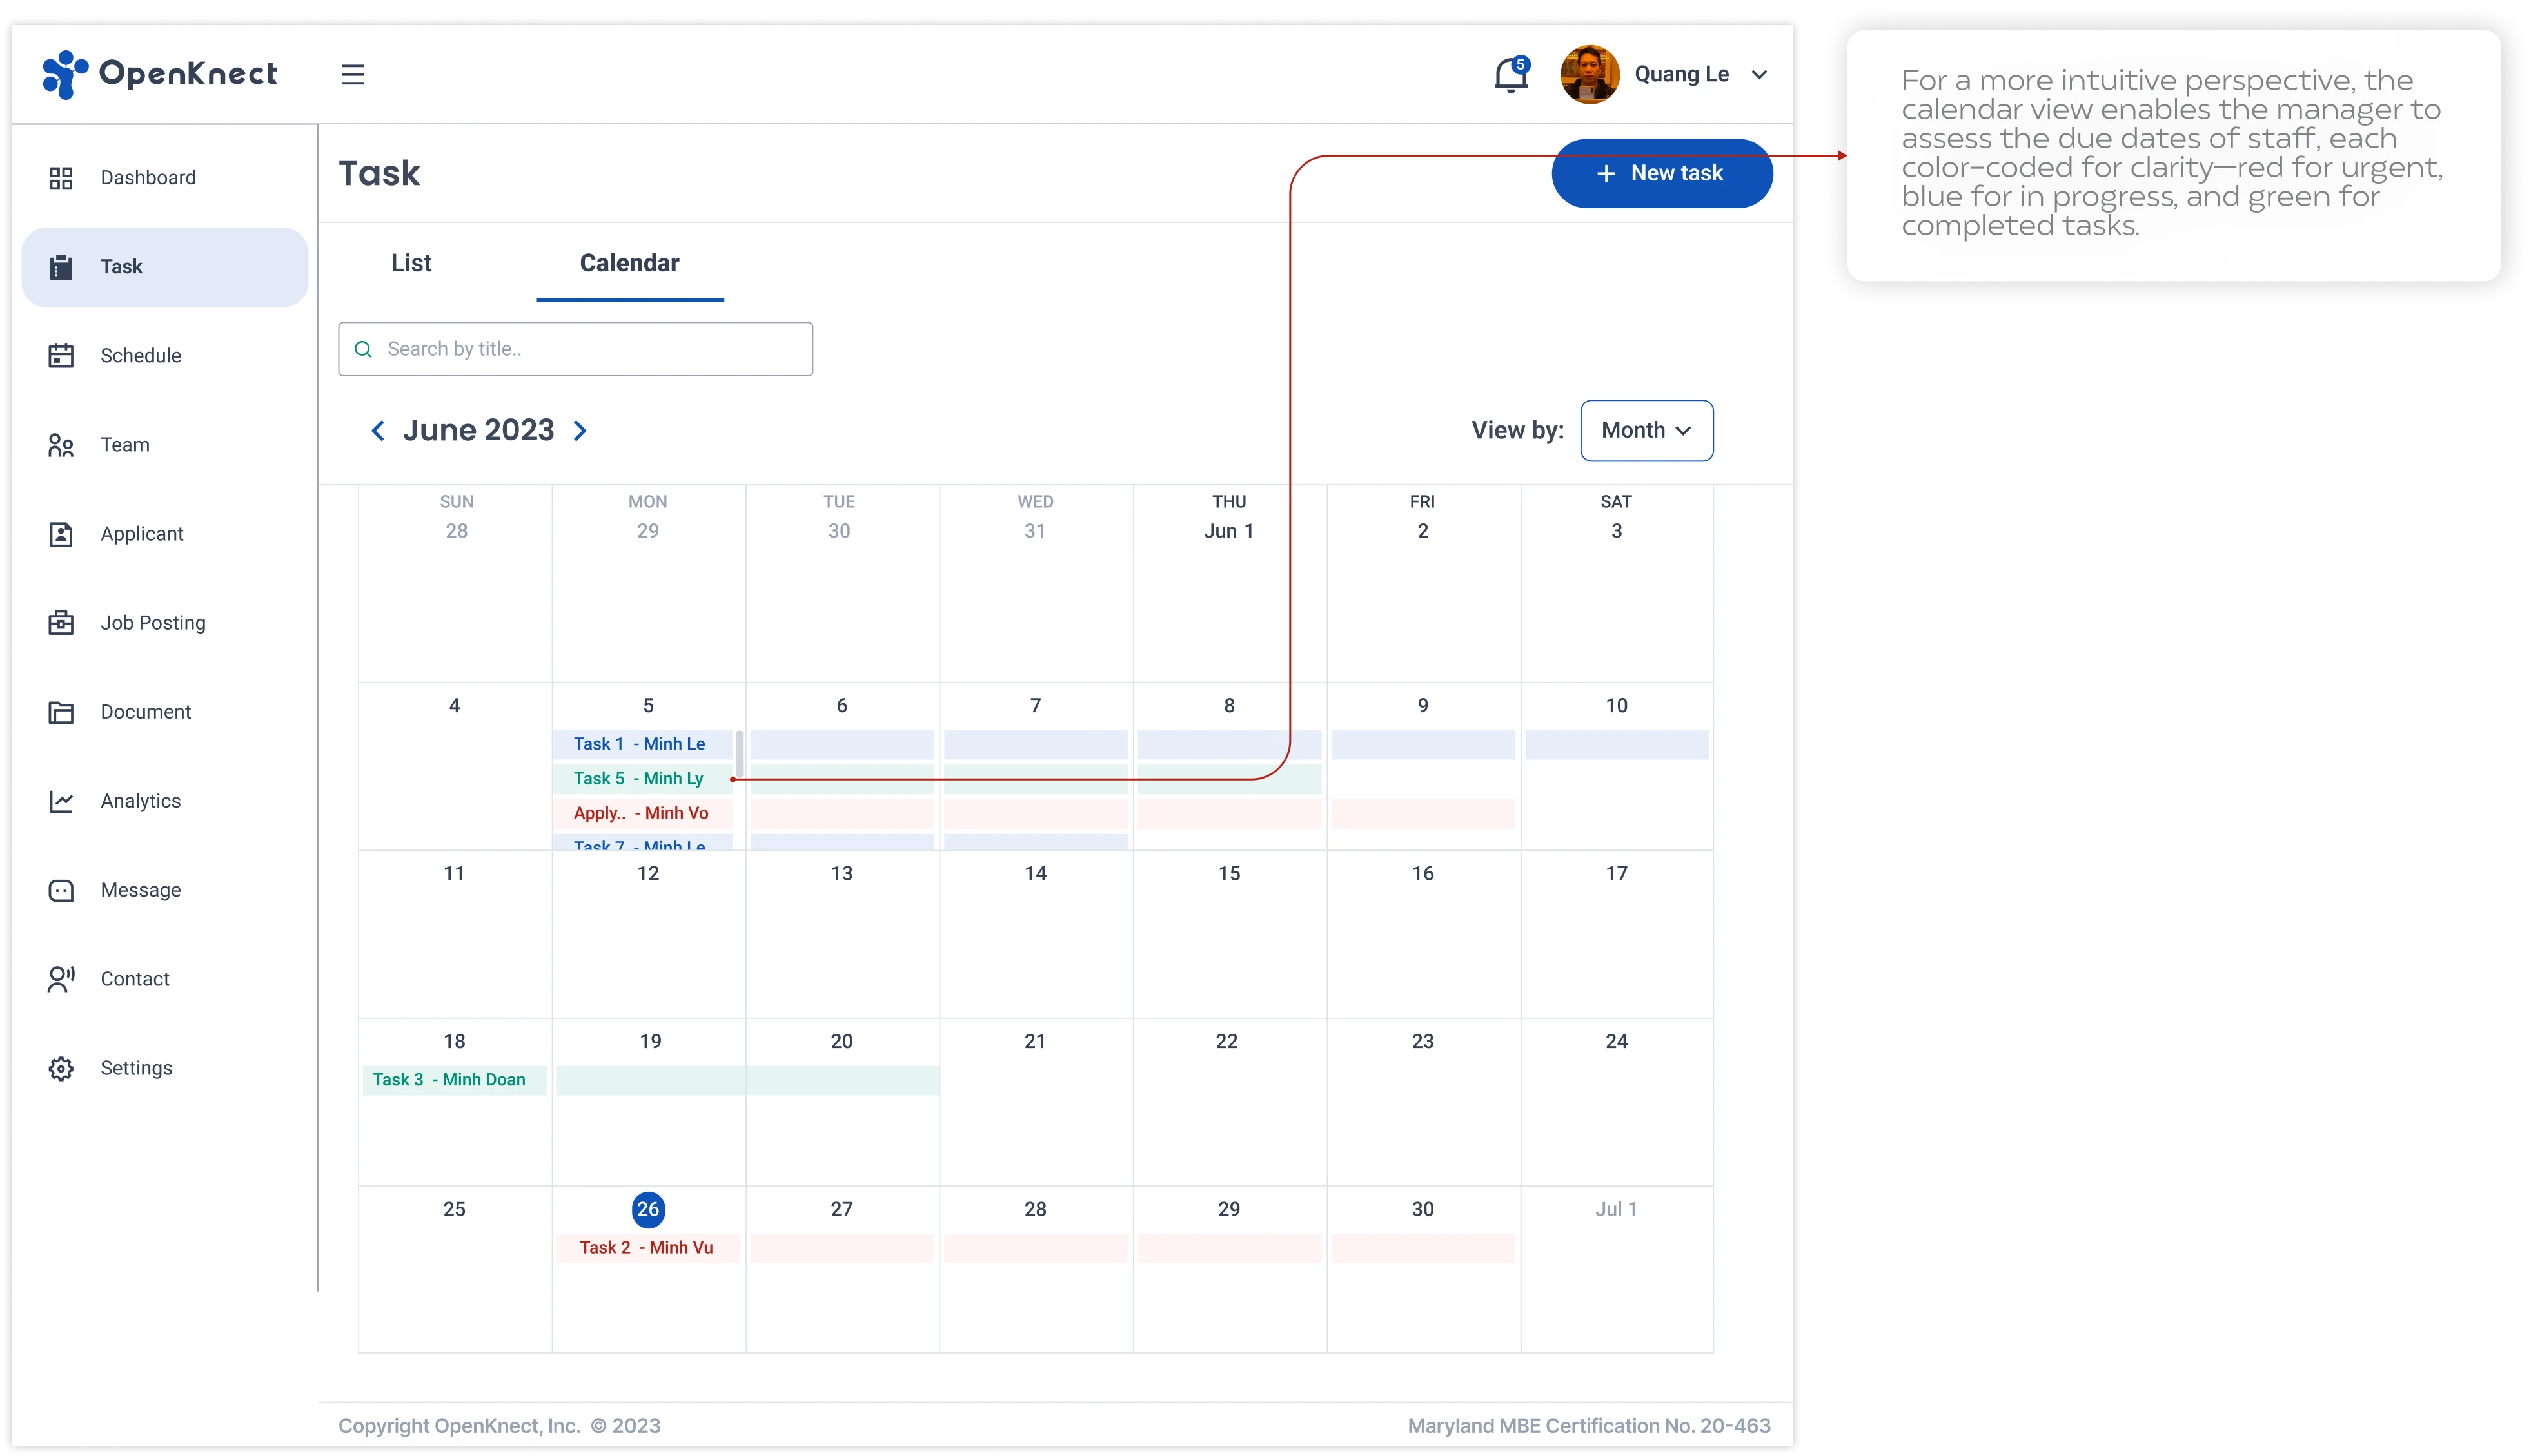2531x1456 pixels.
Task: Expand the Quang Le account dropdown arrow
Action: [x=1760, y=75]
